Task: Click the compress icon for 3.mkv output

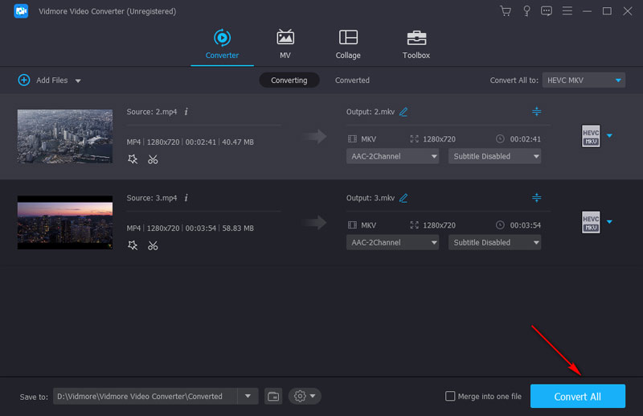Action: [537, 197]
